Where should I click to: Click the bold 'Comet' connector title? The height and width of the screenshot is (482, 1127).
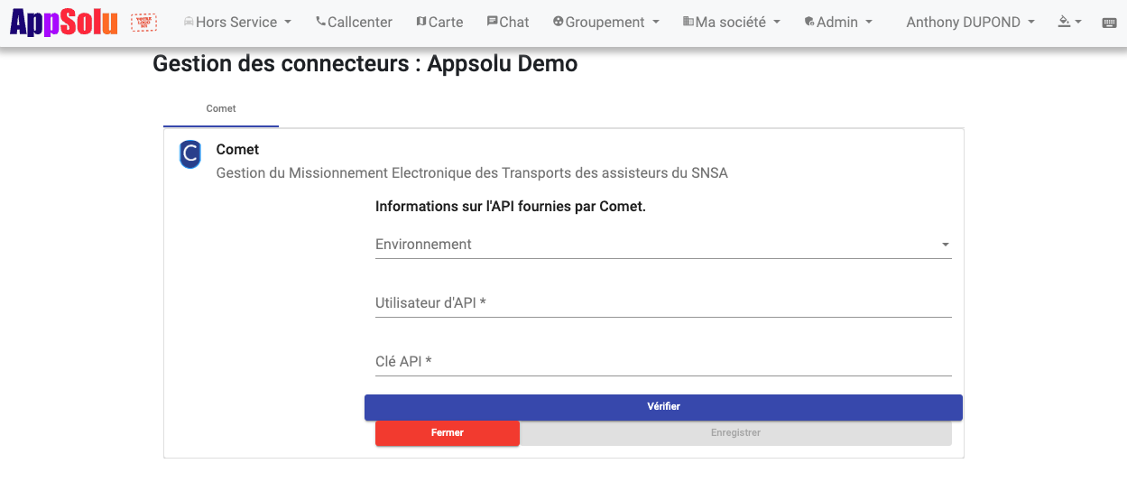click(237, 150)
